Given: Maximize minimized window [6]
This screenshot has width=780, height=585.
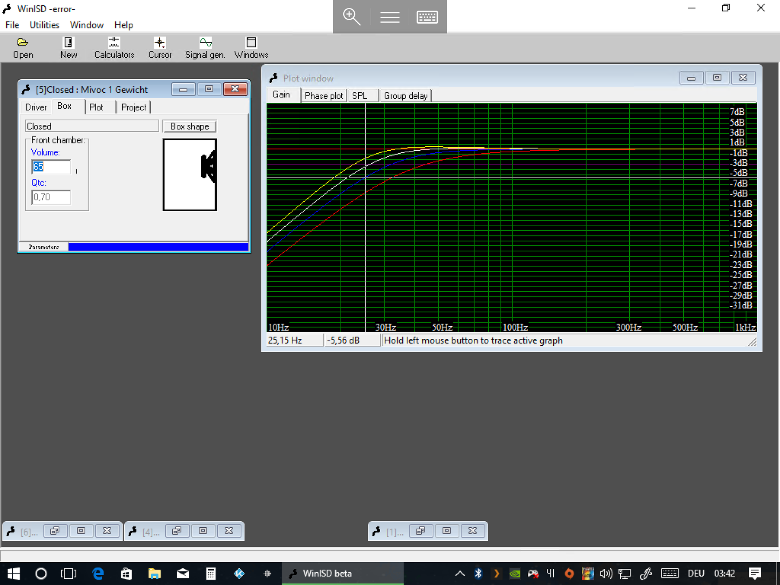Looking at the screenshot, I should coord(81,531).
